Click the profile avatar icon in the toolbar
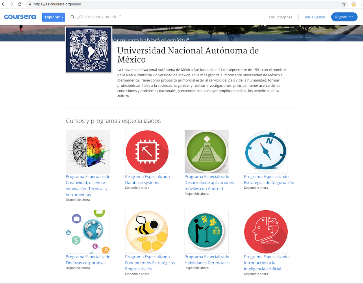363x284 pixels. (x=354, y=4)
